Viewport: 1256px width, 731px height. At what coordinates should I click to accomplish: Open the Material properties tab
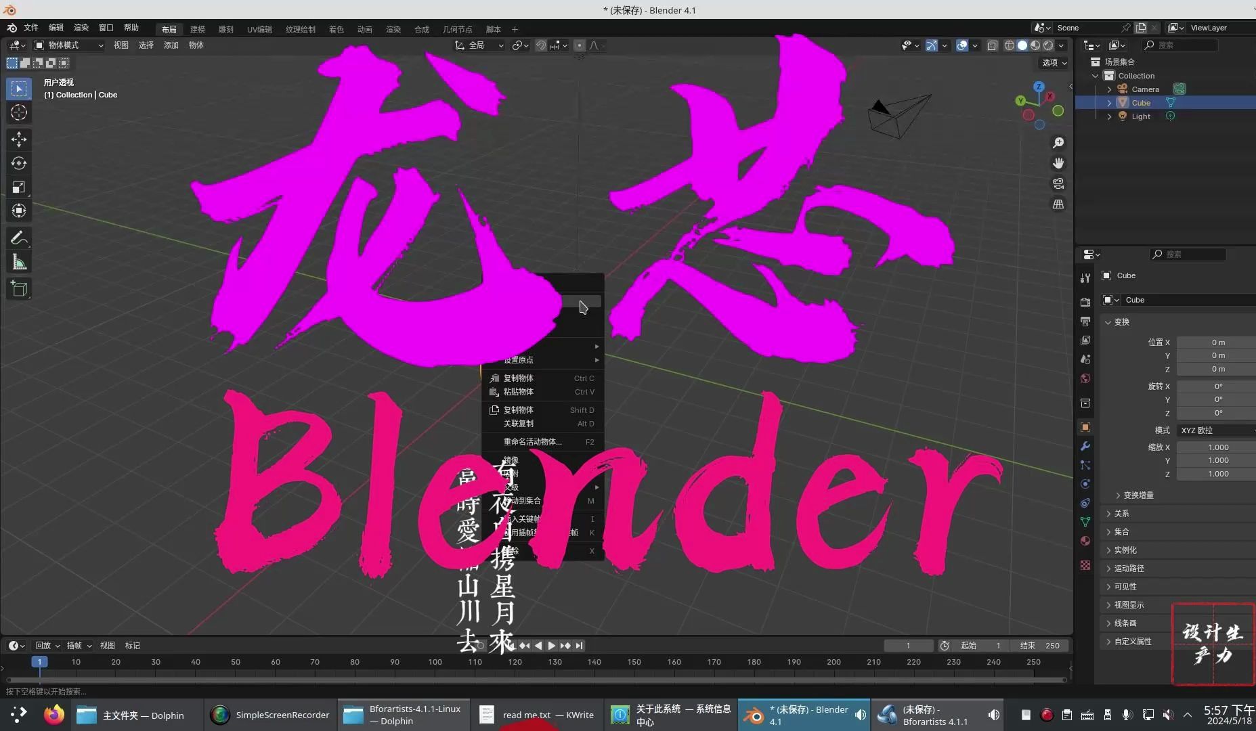tap(1085, 541)
